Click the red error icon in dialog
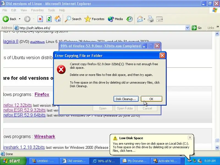220x165 pixels. click(61, 70)
